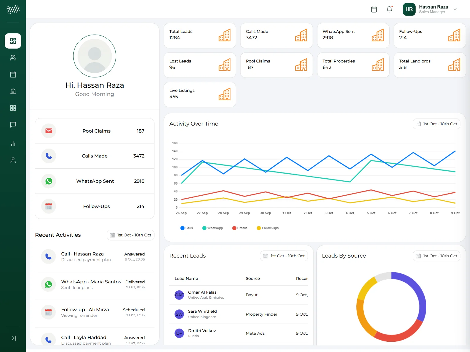
Task: Click the Bayut source cell
Action: (x=252, y=295)
